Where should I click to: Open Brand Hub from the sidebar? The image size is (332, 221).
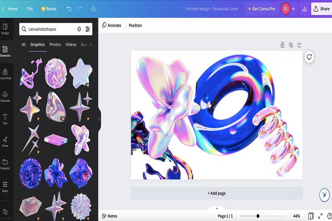(5, 74)
